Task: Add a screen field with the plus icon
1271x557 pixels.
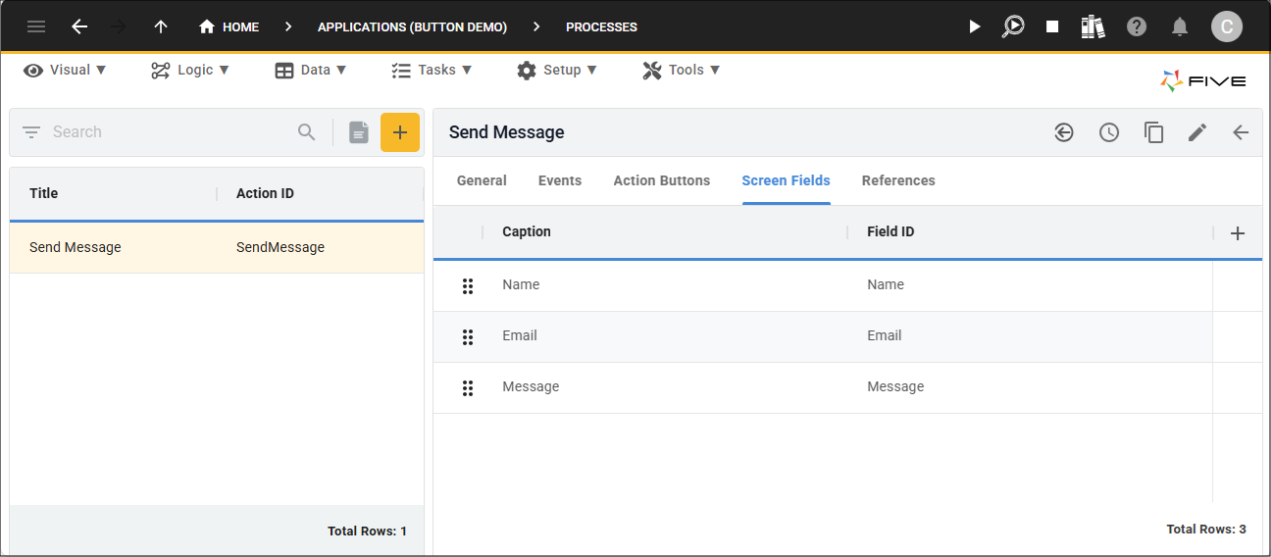Action: [1238, 233]
